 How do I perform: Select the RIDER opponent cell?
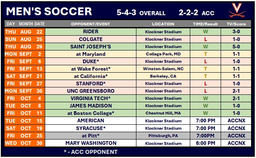click(91, 32)
